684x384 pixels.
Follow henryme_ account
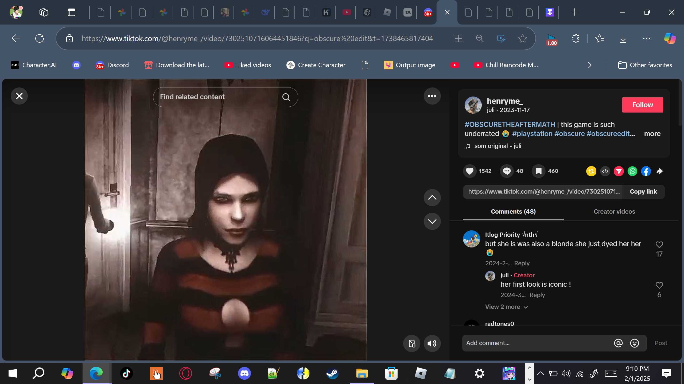tap(642, 105)
